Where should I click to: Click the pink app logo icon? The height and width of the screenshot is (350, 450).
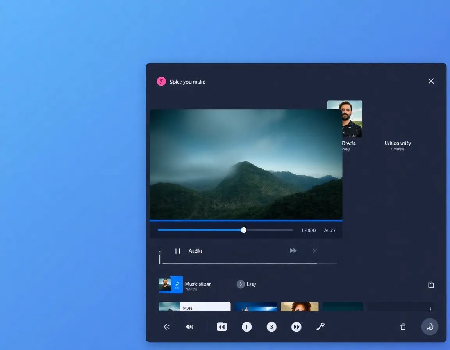click(161, 81)
